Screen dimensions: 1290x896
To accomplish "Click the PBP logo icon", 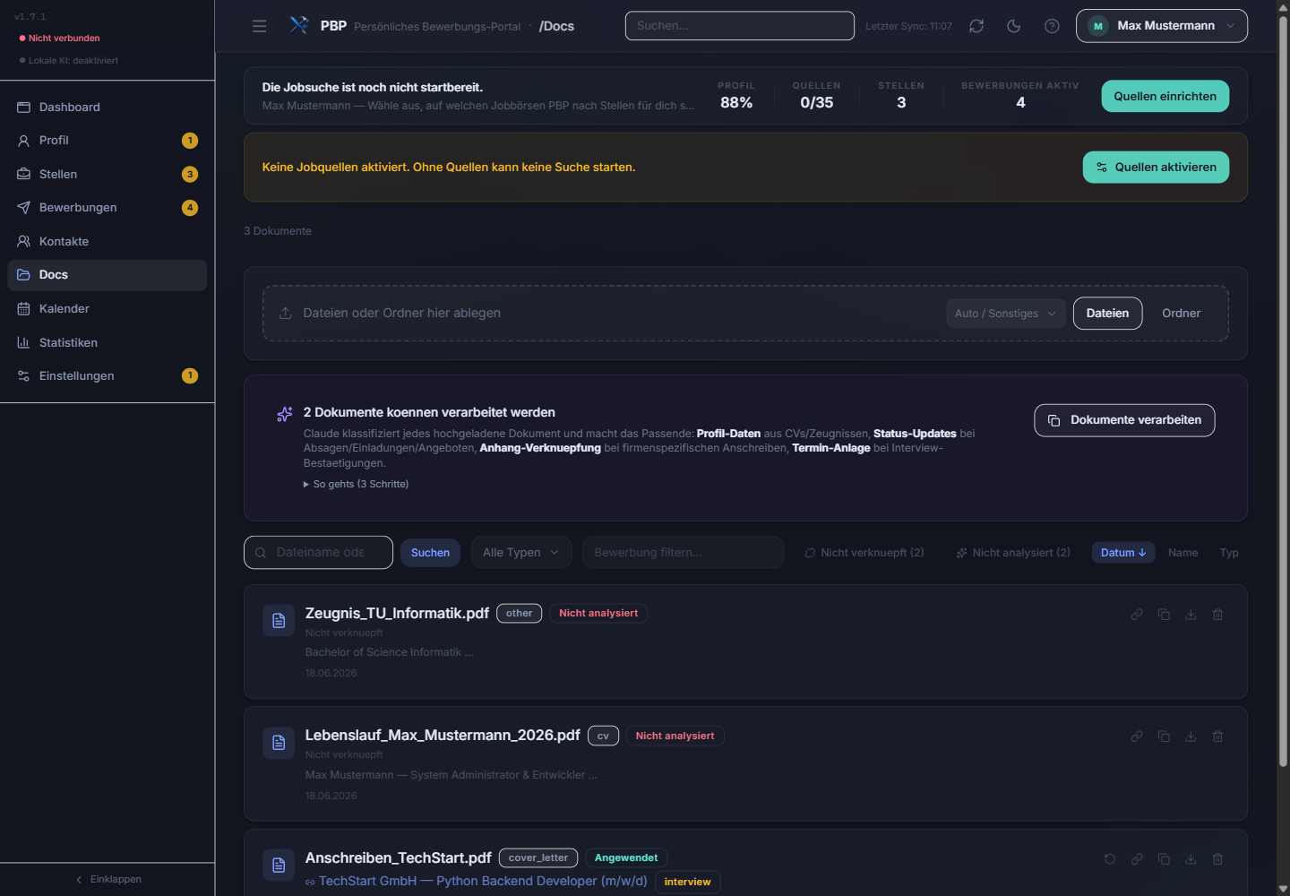I will point(299,25).
